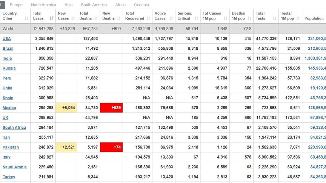Sort by New Deaths column icon

tap(119, 18)
